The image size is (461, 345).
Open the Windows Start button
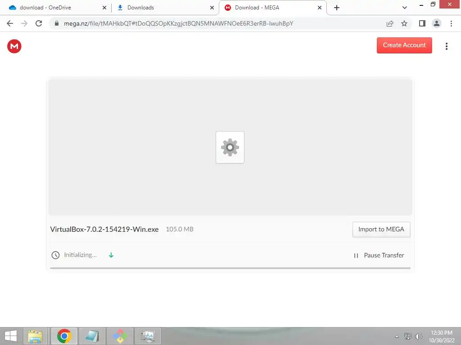(11, 336)
